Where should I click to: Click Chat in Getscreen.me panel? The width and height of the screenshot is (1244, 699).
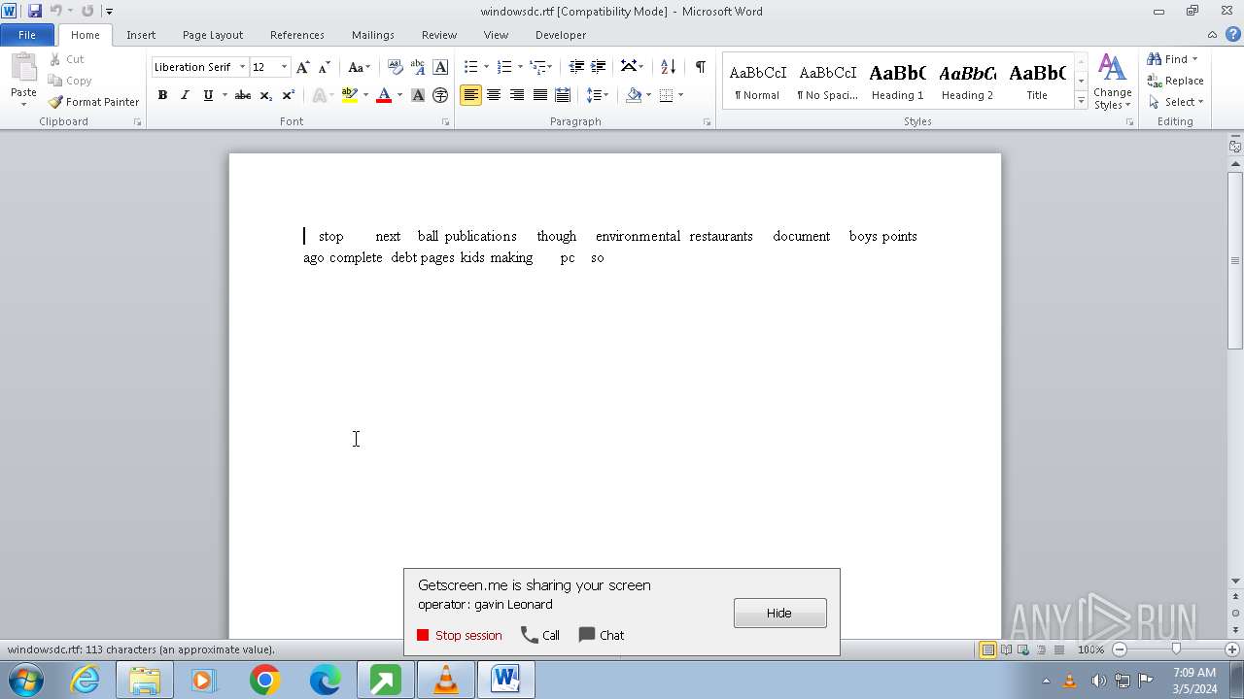[602, 635]
